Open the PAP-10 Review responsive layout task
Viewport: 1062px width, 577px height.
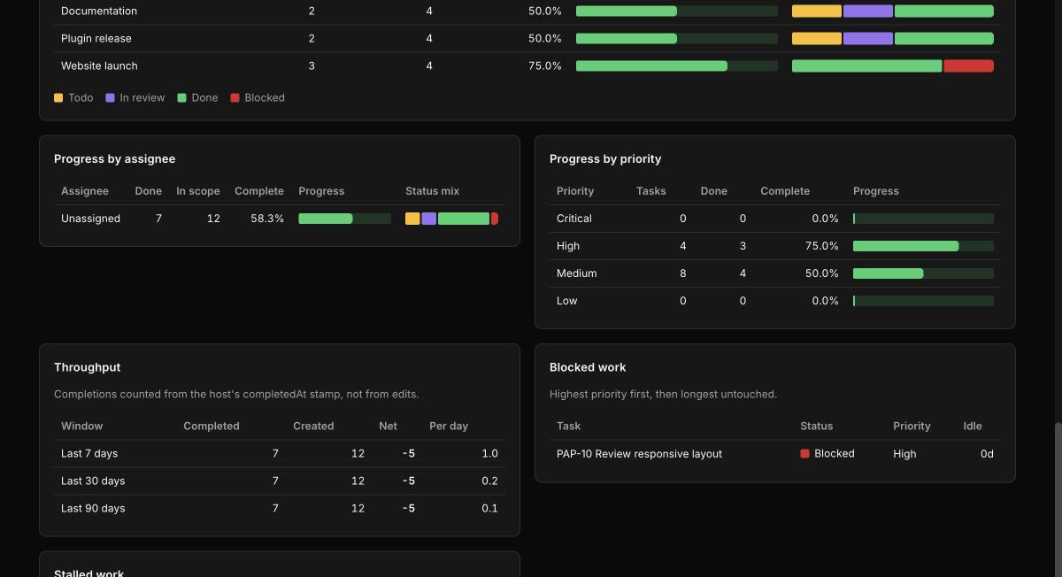pos(639,454)
